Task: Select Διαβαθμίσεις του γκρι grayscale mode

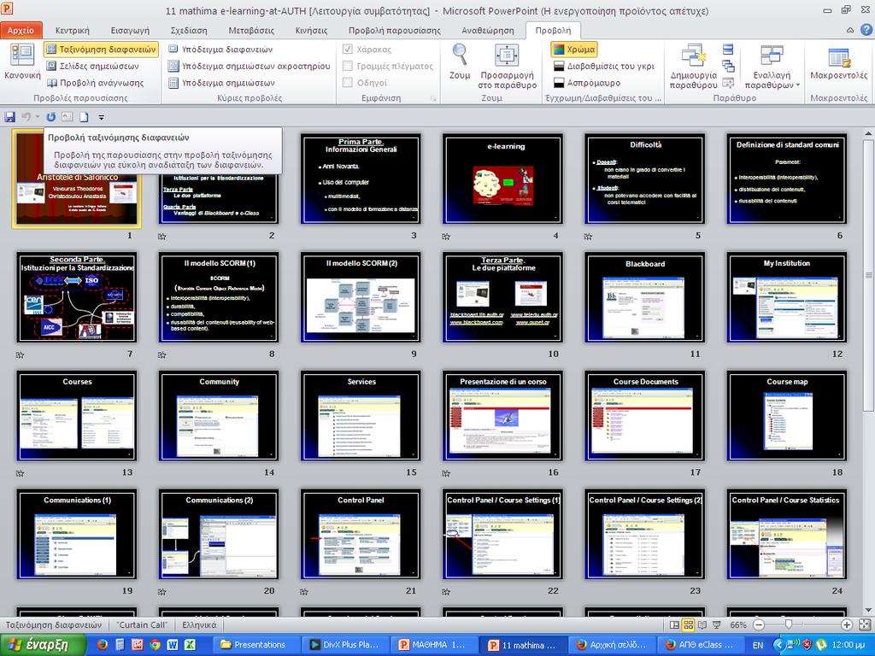Action: (x=604, y=66)
